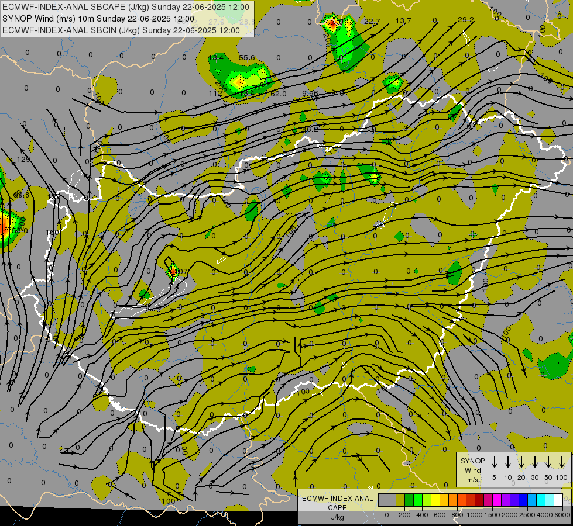This screenshot has width=573, height=526.
Task: Click the 50 m/s wind arrow in legend
Action: coord(548,462)
